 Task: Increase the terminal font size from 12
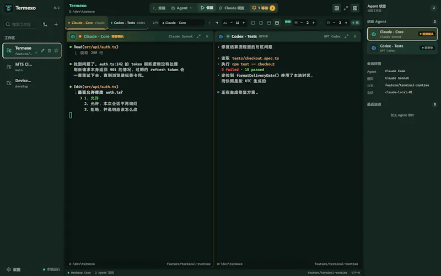(x=244, y=23)
